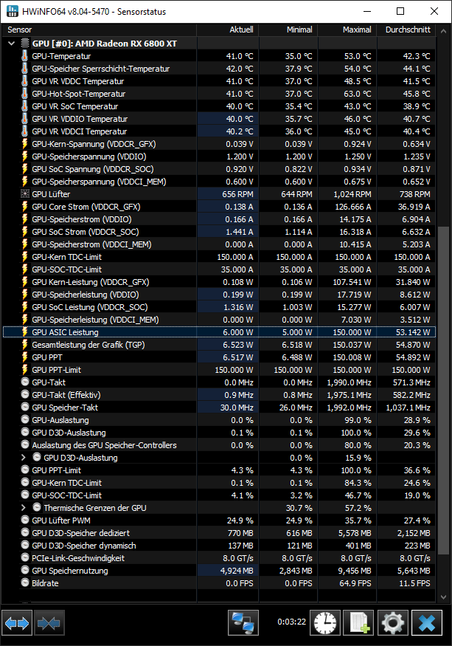
Task: Click GPU chip icon beside AMD Radeon header
Action: point(26,44)
